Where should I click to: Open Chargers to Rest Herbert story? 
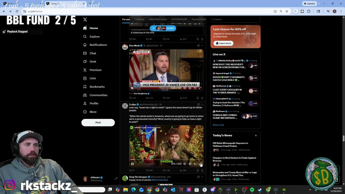click(x=235, y=161)
